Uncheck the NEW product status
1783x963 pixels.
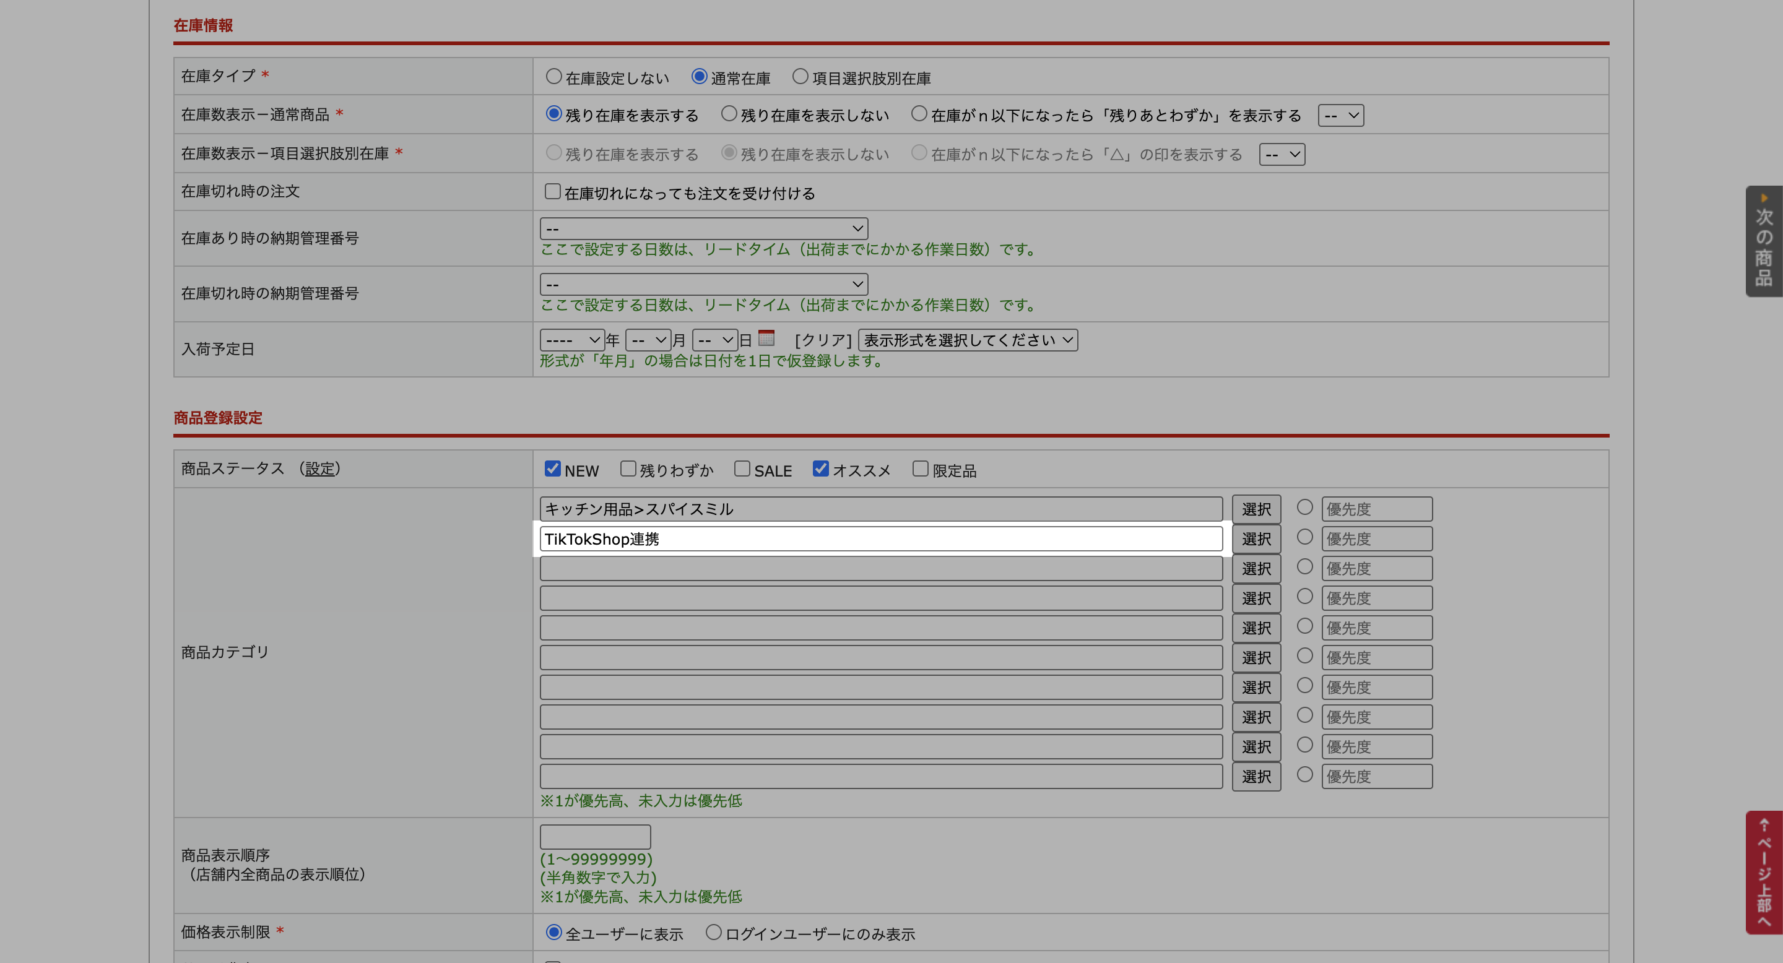click(552, 469)
